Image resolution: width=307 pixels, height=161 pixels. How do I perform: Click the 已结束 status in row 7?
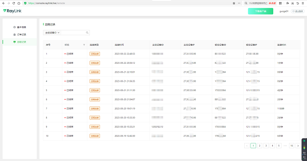[x=69, y=109]
